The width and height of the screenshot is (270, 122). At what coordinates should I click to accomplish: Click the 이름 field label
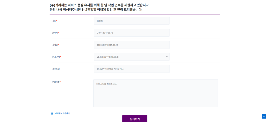(x=54, y=21)
